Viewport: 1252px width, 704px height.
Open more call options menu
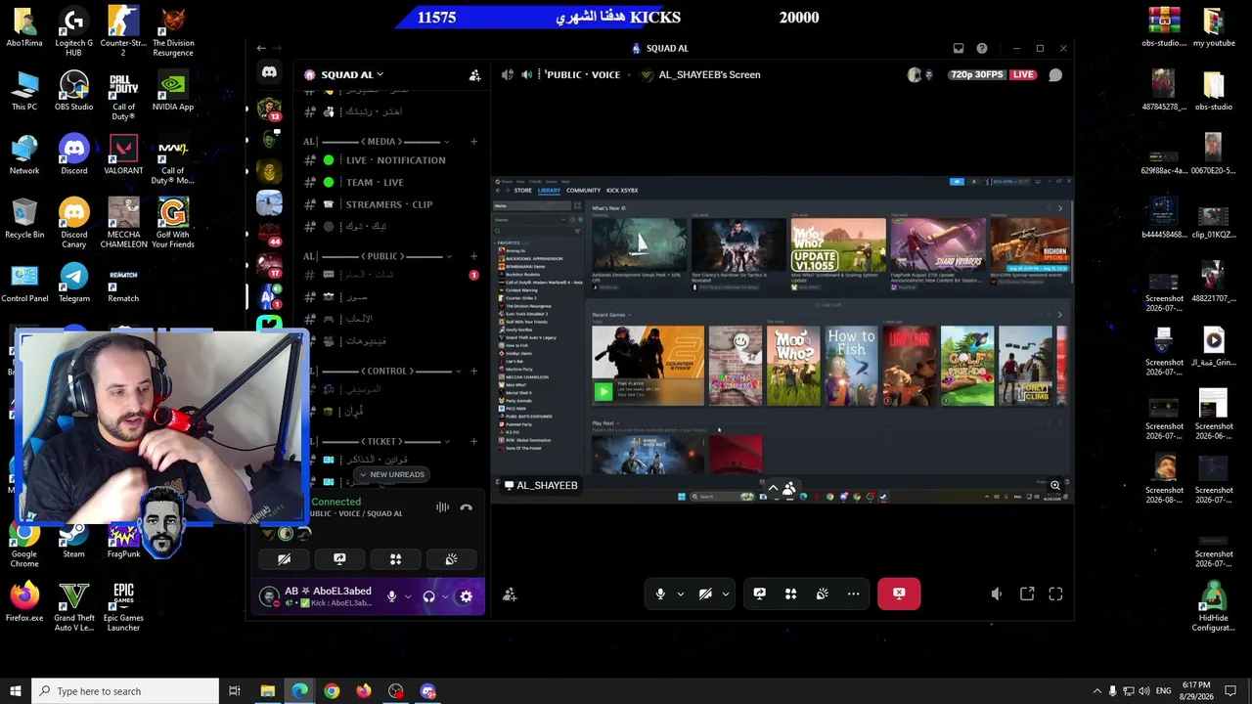(x=853, y=594)
